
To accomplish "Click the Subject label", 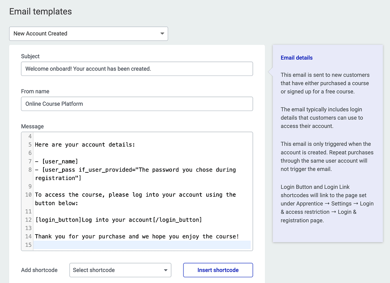I will [30, 56].
